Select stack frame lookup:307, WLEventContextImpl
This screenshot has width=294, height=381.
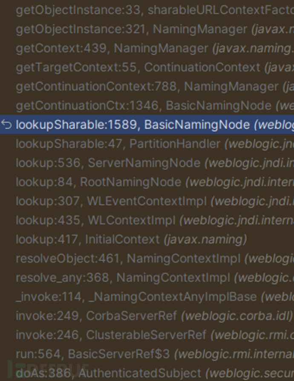[x=147, y=201]
